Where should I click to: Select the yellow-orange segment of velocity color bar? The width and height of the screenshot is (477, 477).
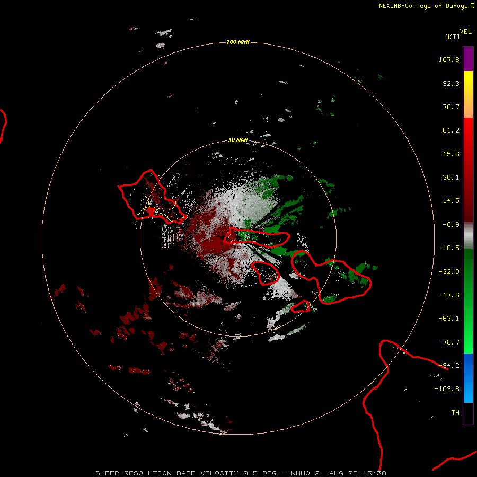click(468, 94)
